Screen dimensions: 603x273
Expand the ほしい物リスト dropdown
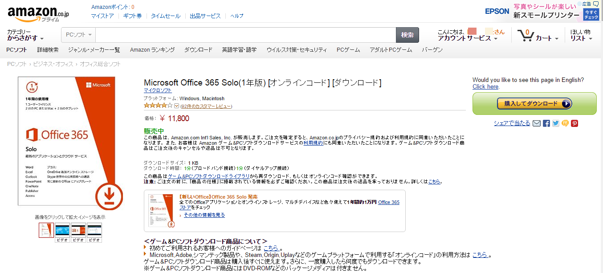point(581,38)
